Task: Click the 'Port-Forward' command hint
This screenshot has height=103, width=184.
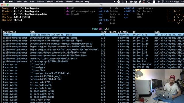Action: tap(144, 11)
